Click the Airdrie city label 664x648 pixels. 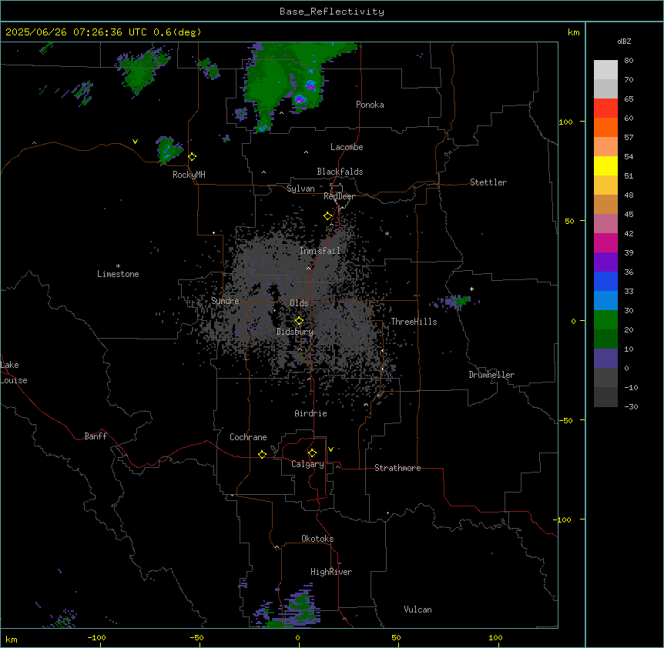click(310, 413)
